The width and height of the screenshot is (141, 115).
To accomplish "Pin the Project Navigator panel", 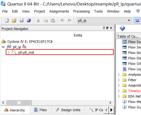I will [x=104, y=28].
